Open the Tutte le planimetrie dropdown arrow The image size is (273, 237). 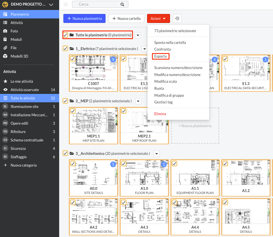coord(138,35)
